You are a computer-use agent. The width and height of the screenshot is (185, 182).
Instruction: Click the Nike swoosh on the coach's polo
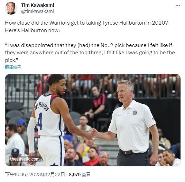[119, 115]
